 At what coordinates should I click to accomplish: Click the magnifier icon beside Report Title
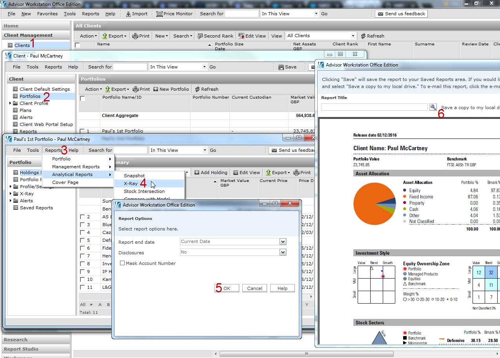[433, 107]
